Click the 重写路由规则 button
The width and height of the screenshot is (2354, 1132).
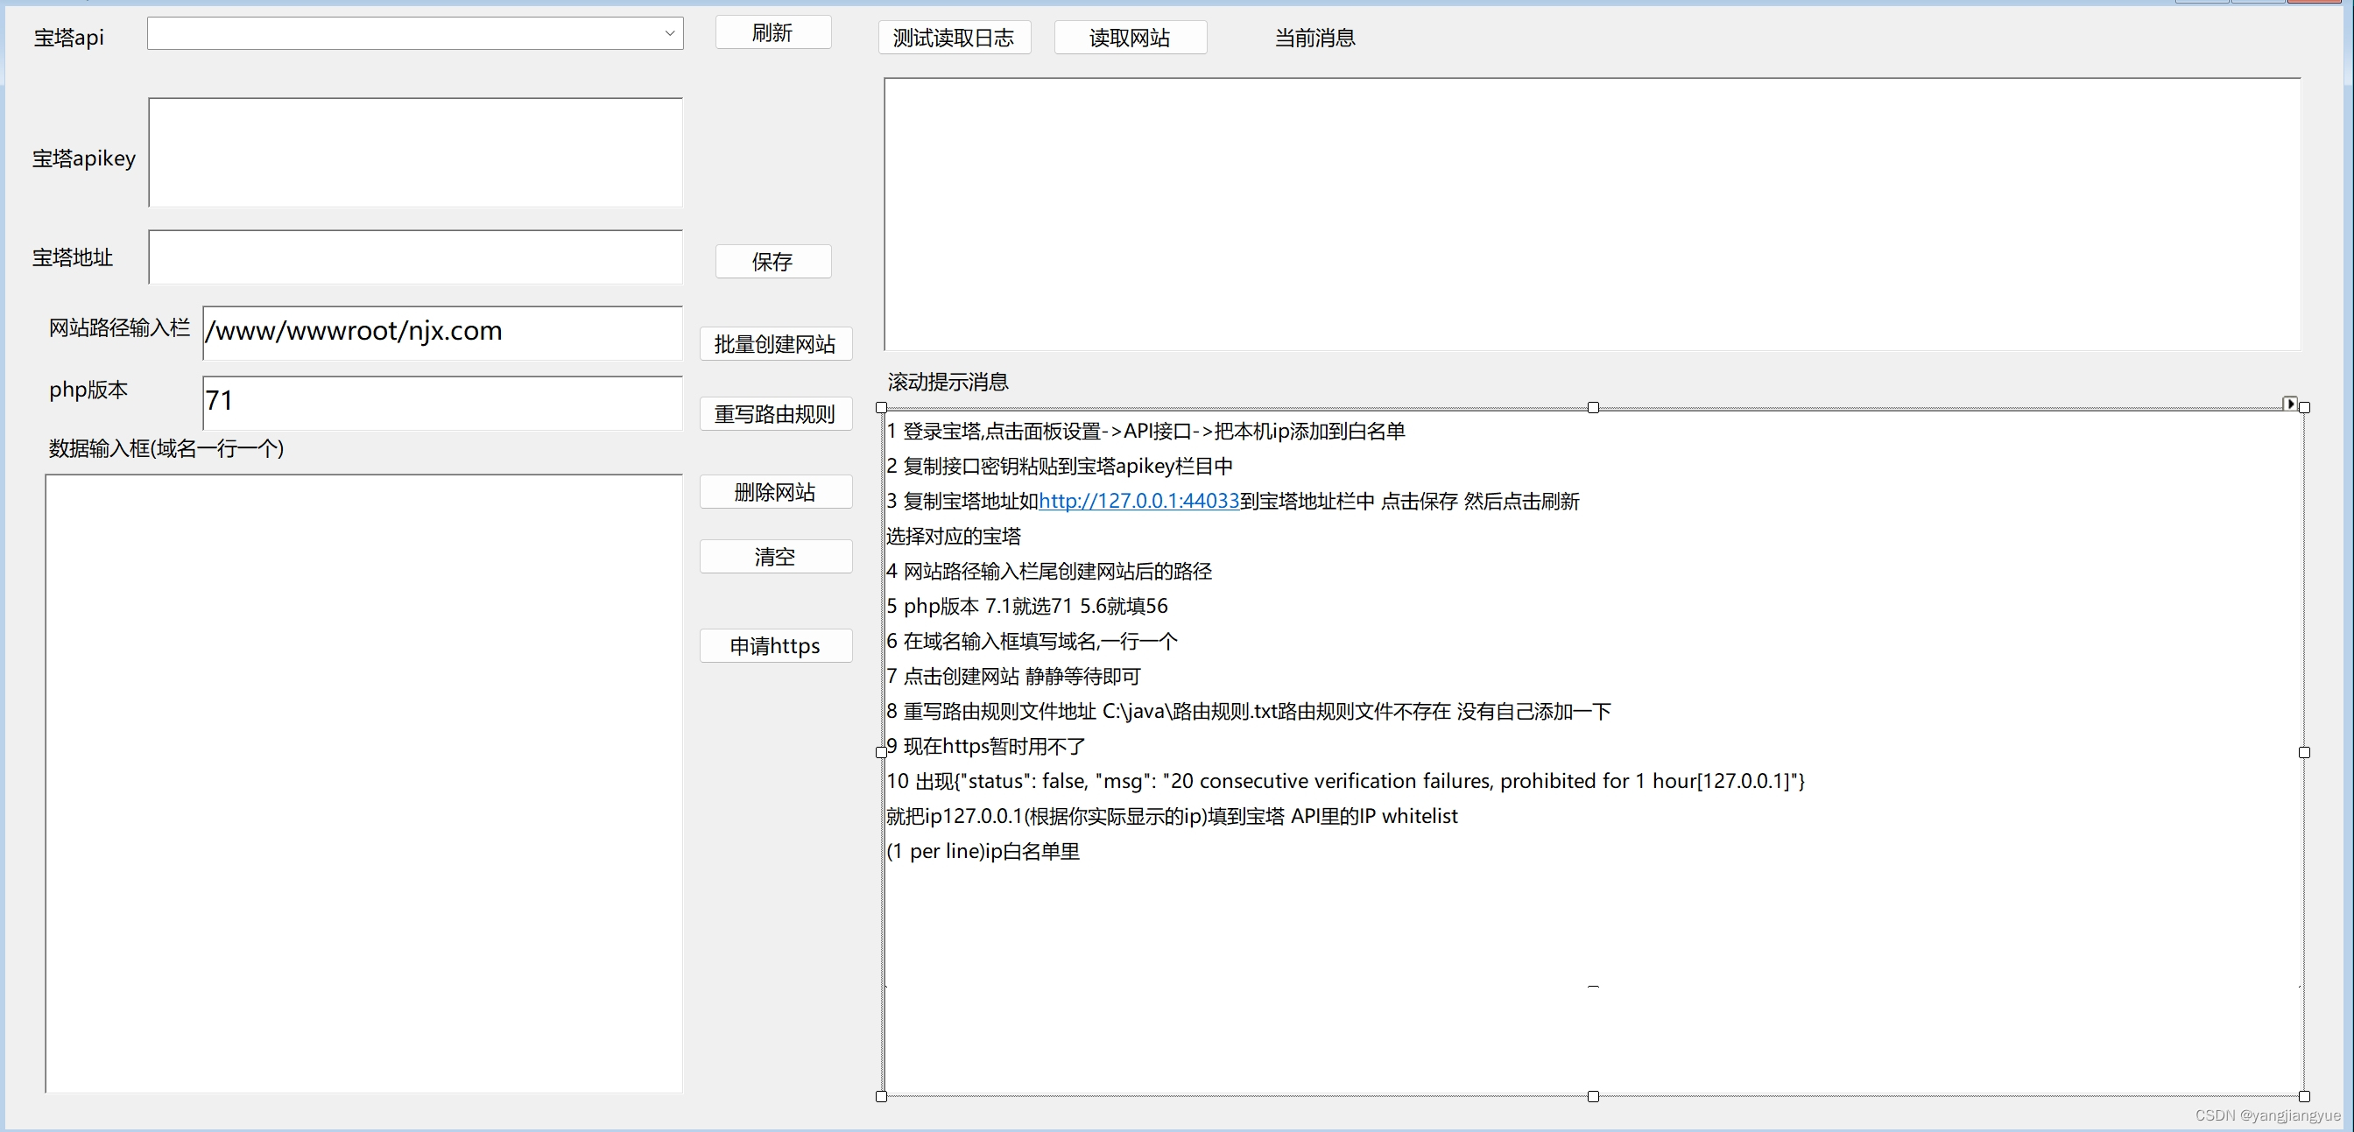click(x=775, y=414)
